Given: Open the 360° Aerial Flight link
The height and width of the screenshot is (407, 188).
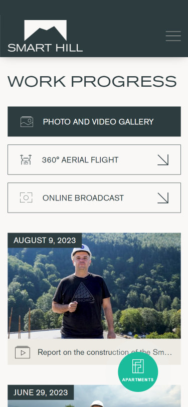Looking at the screenshot, I should (94, 159).
